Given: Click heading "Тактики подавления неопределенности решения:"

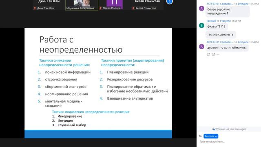Looking at the screenshot, I should tap(91, 112).
